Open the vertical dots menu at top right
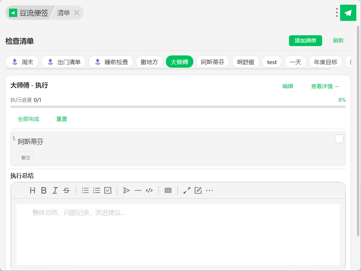Viewport: 361px width, 271px height. click(x=337, y=13)
